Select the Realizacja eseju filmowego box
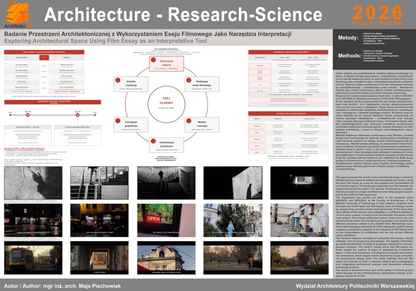 202,84
